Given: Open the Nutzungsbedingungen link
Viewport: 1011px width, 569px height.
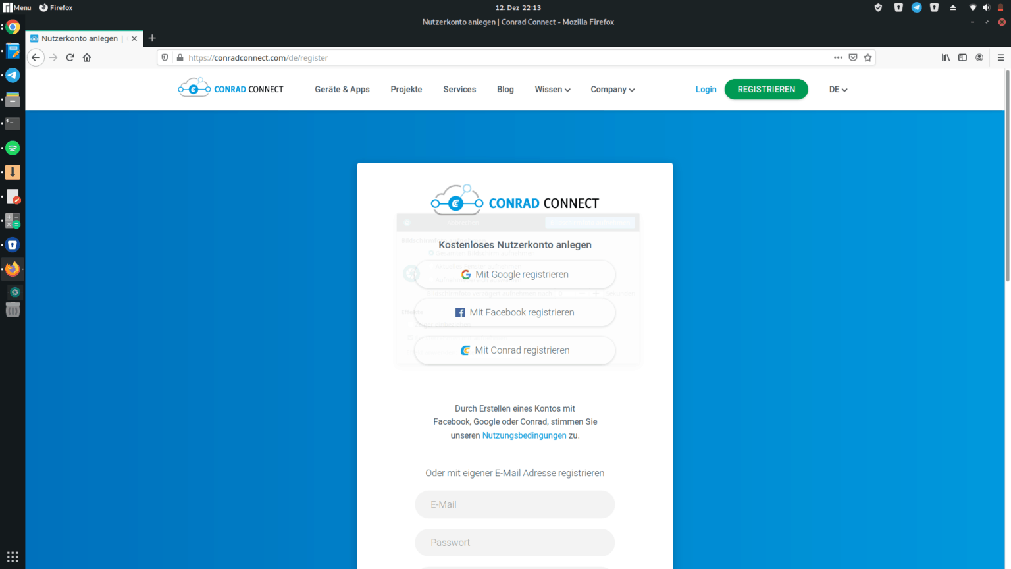Looking at the screenshot, I should coord(524,435).
